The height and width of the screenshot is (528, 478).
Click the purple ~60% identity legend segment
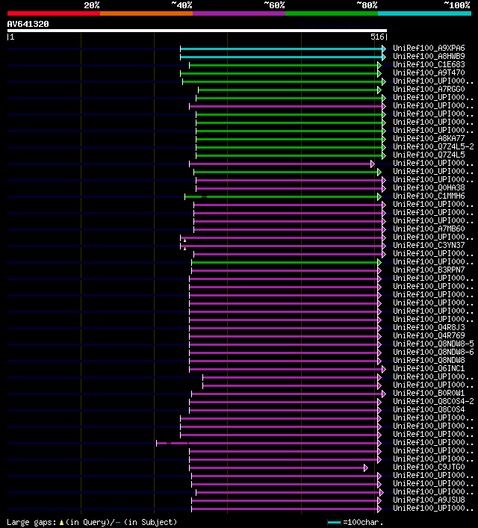pos(239,13)
